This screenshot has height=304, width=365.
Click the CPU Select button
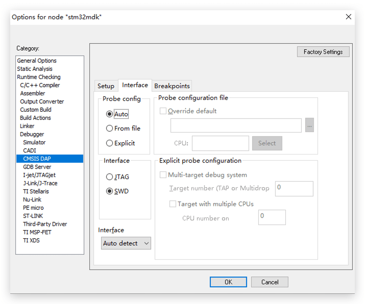[267, 143]
